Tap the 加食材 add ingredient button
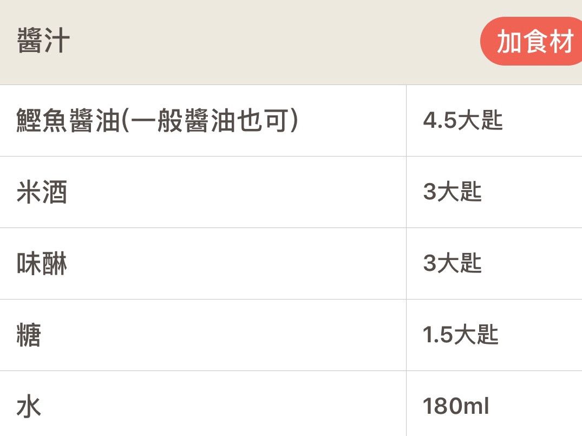Viewport: 582px width, 436px height. pyautogui.click(x=533, y=41)
